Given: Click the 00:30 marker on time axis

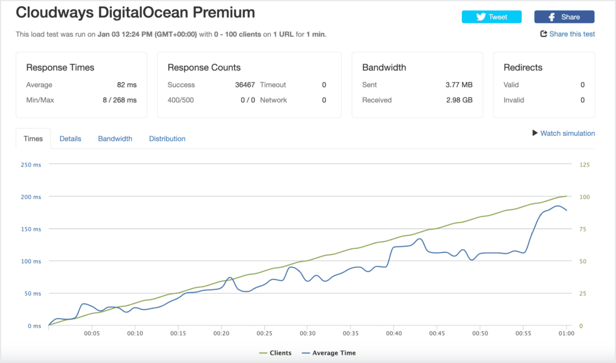Looking at the screenshot, I should (307, 333).
